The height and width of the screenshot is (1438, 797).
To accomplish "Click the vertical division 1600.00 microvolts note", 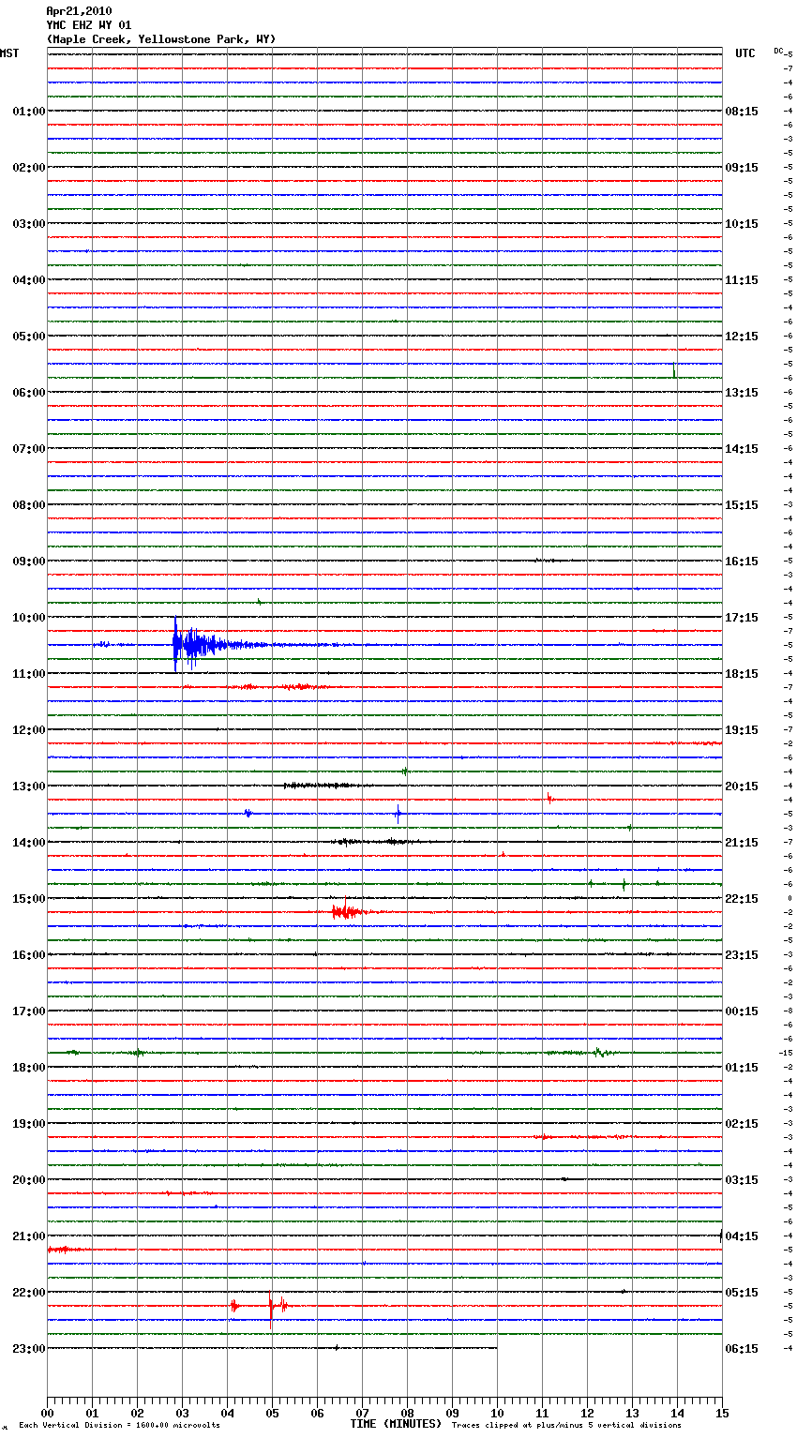I will 119,1426.
